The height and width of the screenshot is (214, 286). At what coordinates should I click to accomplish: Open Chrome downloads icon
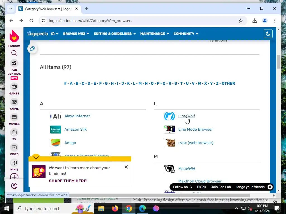point(255,21)
